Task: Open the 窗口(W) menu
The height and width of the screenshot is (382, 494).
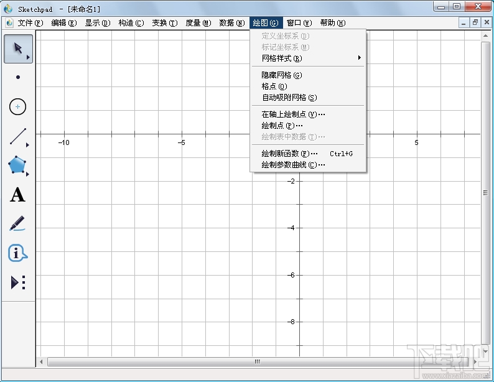Action: (x=299, y=23)
